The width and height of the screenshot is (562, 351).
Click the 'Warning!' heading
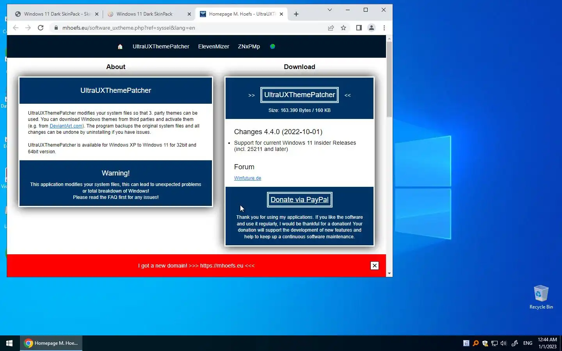(x=116, y=173)
